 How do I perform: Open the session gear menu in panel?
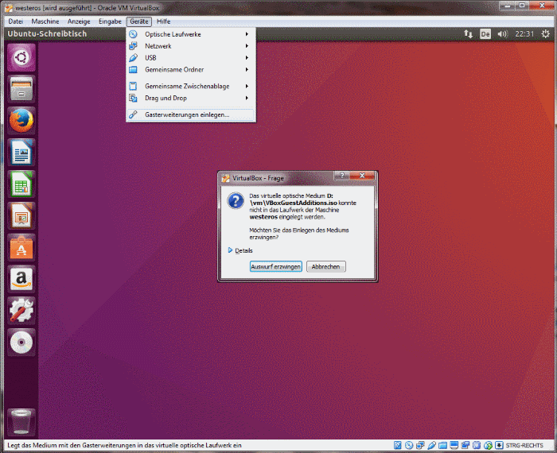pos(545,33)
